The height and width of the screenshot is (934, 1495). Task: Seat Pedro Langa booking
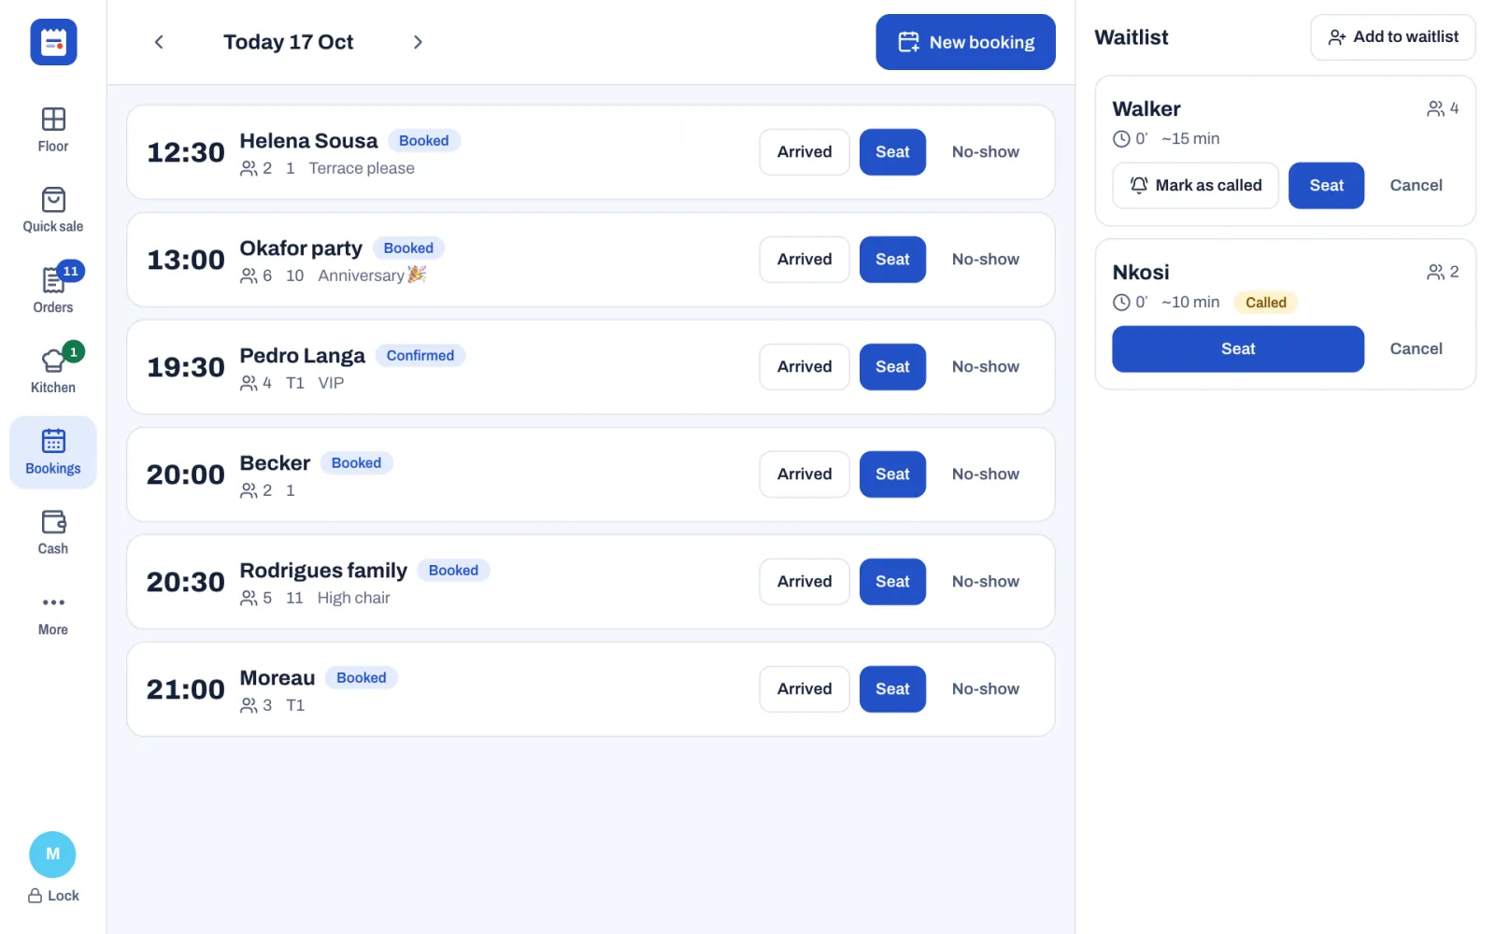[892, 367]
